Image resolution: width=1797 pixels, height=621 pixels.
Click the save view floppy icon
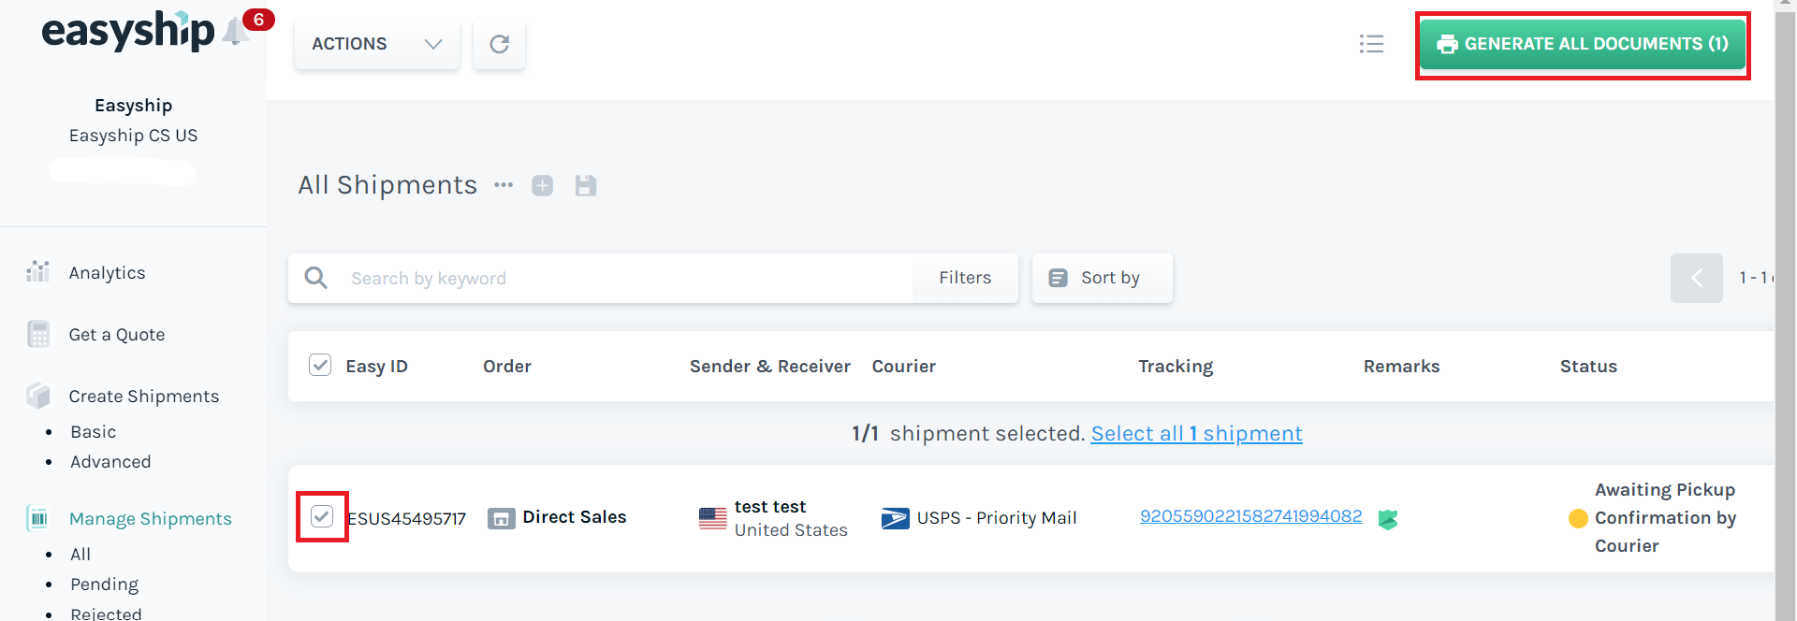coord(586,185)
